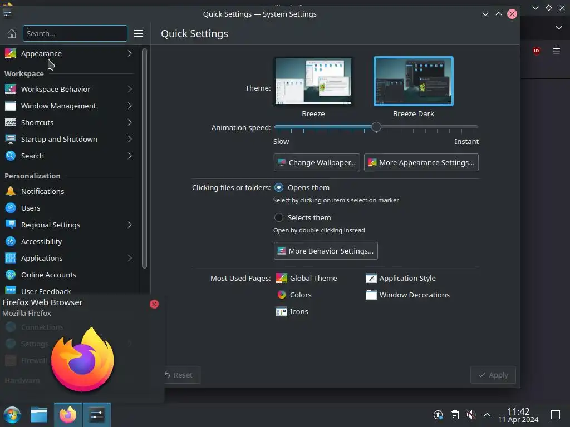The height and width of the screenshot is (427, 570).
Task: Select the Selects them radio option
Action: click(279, 217)
